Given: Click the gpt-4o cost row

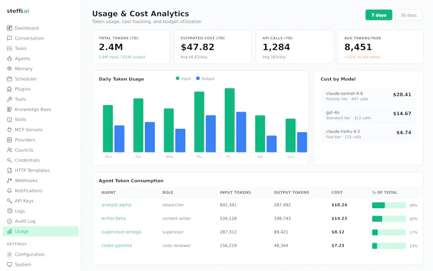Looking at the screenshot, I should [369, 115].
